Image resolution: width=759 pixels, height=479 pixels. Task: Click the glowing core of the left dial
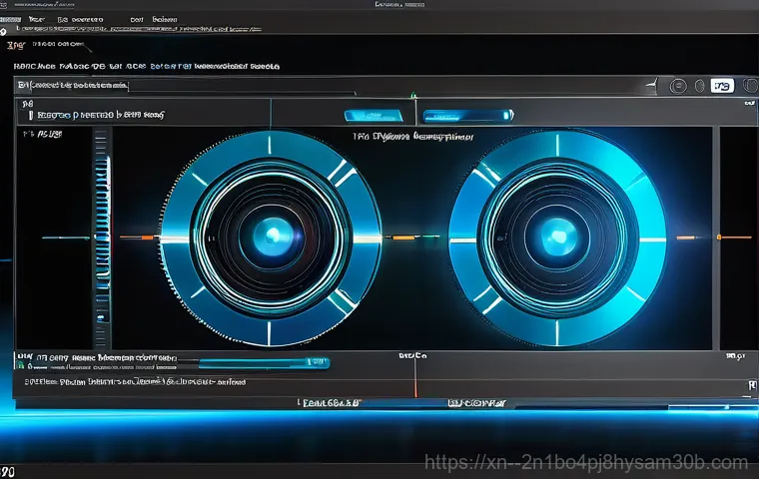[271, 237]
